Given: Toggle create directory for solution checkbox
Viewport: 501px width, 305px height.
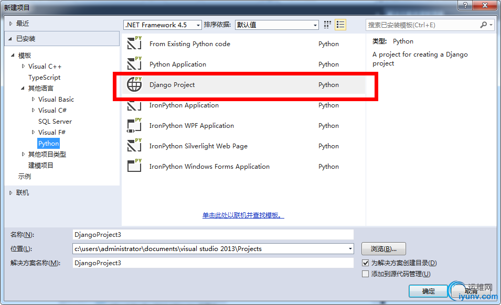Looking at the screenshot, I should click(365, 263).
